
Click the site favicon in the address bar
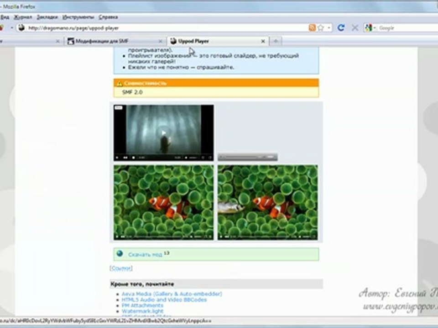click(x=21, y=28)
